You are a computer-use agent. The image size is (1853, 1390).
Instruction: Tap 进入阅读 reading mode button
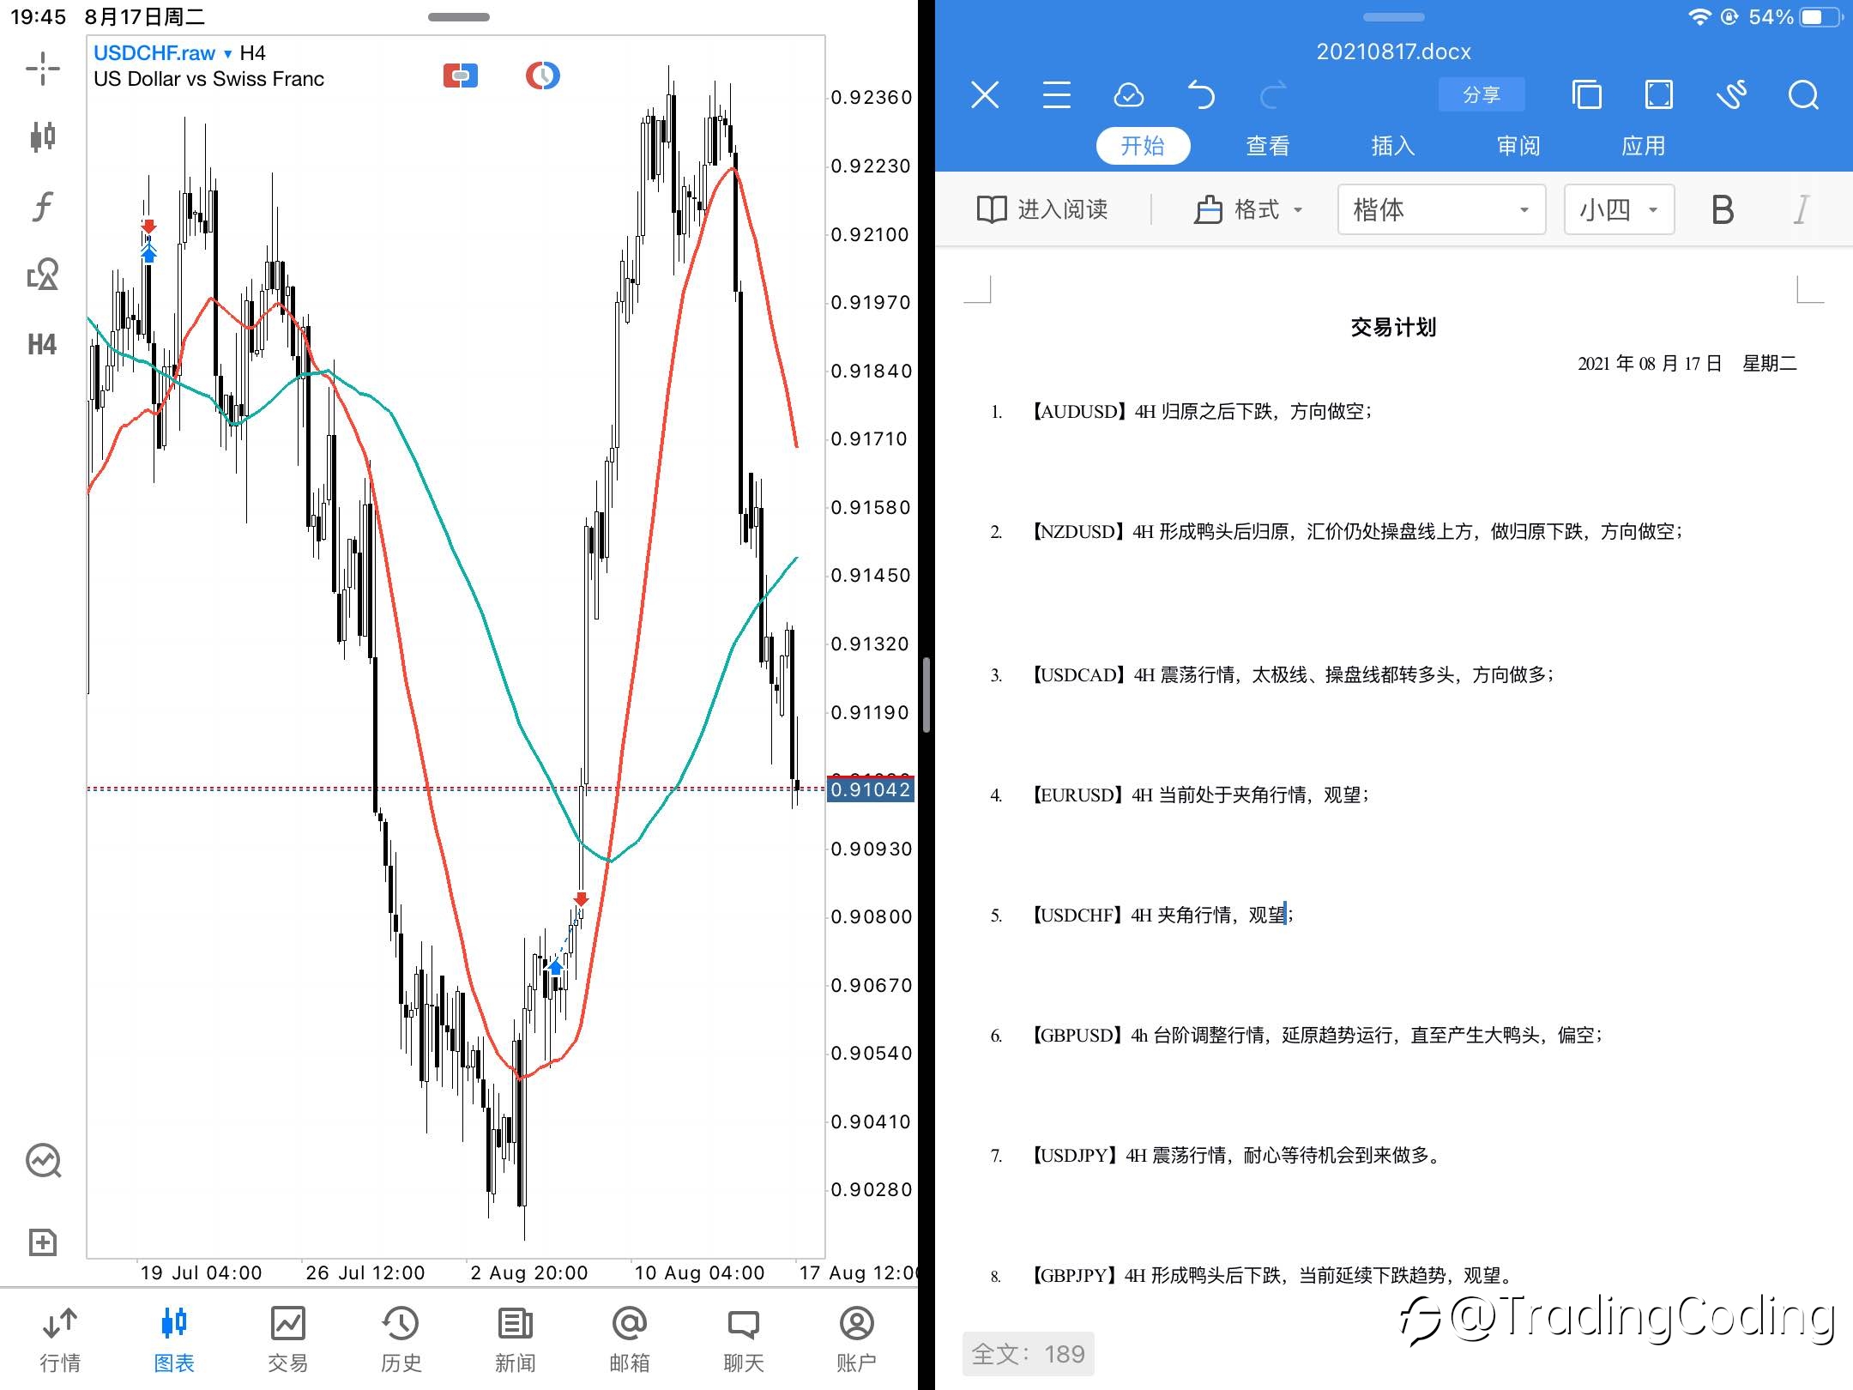pos(1042,209)
